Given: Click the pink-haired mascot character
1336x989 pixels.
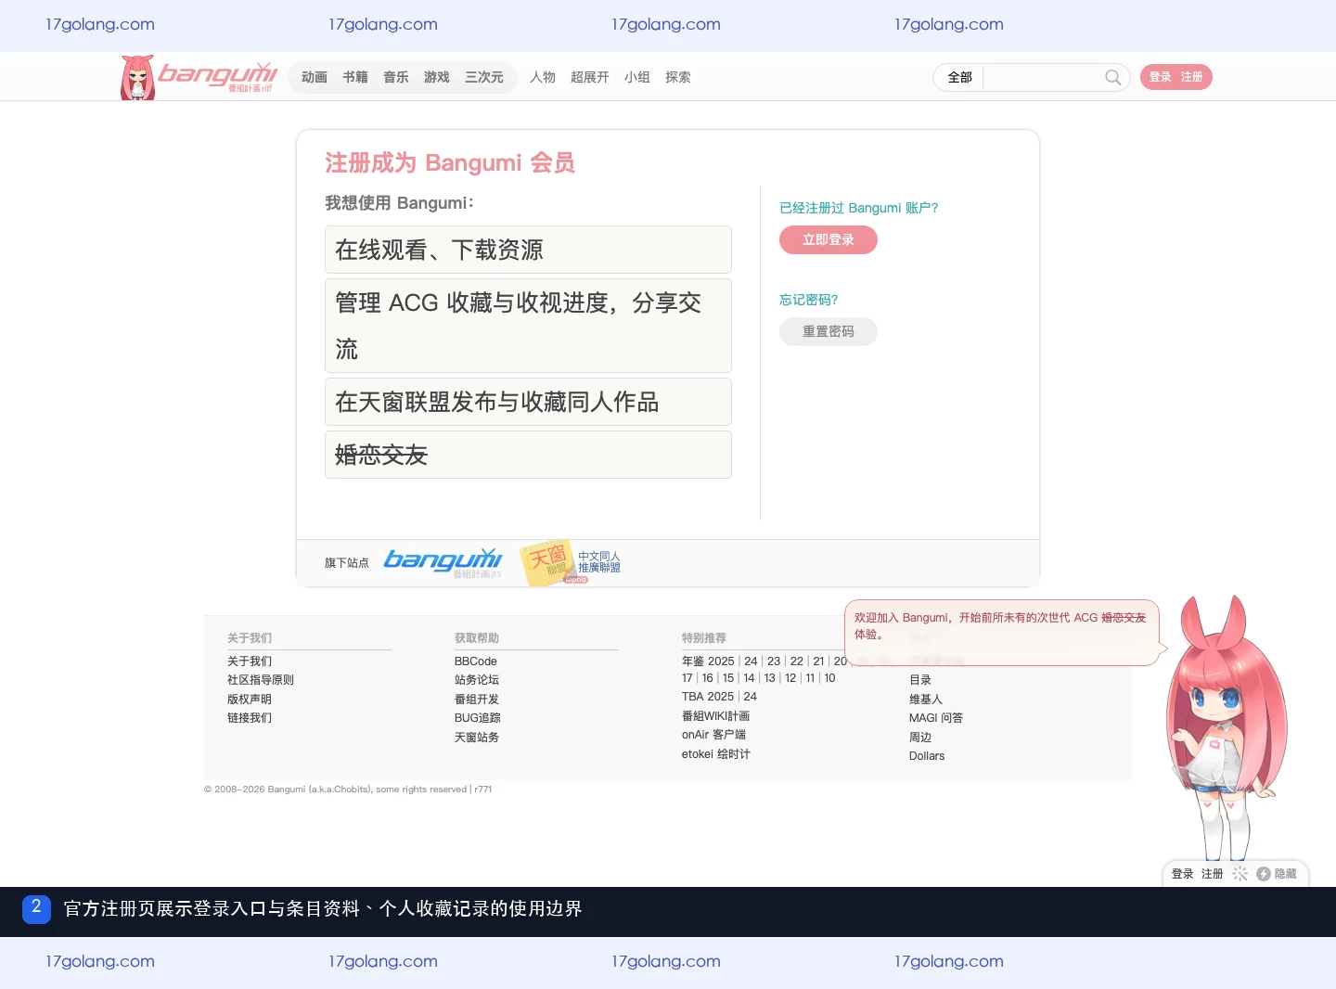Looking at the screenshot, I should coord(1225,728).
